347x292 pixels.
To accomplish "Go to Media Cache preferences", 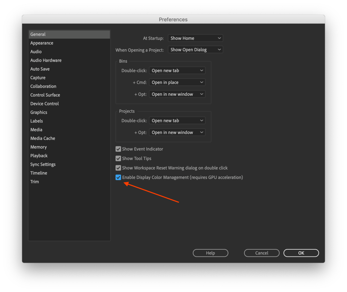I will coord(43,139).
